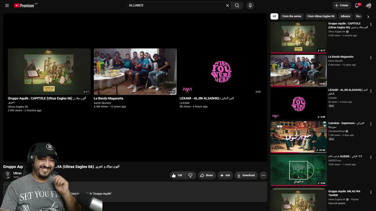Open sidebar LEXAWI thumbnail 2:59
The height and width of the screenshot is (211, 376).
coord(298,104)
